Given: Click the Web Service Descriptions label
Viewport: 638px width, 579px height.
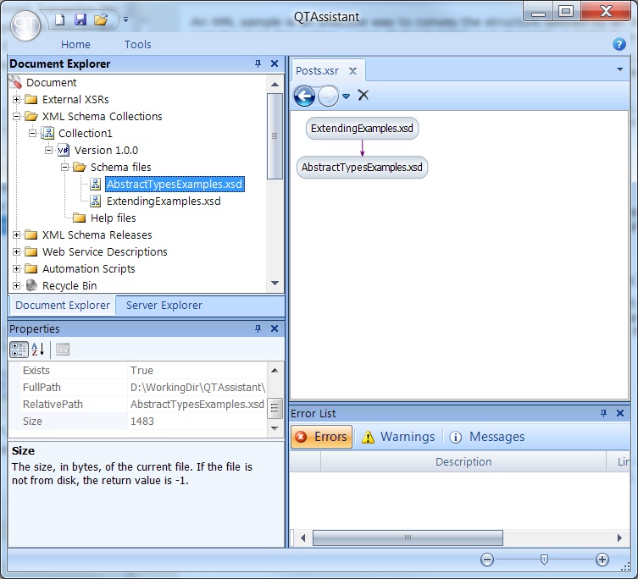Looking at the screenshot, I should [x=104, y=251].
